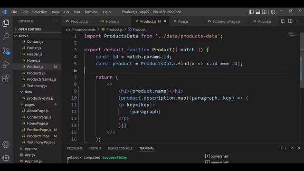Screen dimensions: 304x171
Task: Split the editor right
Action: click(x=290, y=21)
